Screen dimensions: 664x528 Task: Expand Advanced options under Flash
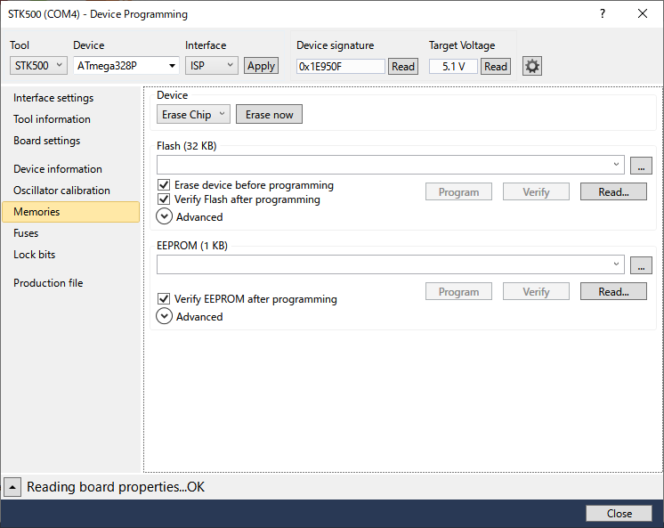(x=165, y=216)
